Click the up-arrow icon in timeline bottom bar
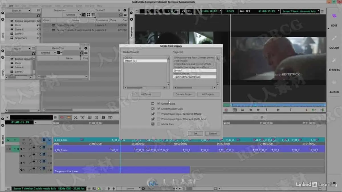342x192 pixels. 113,188
